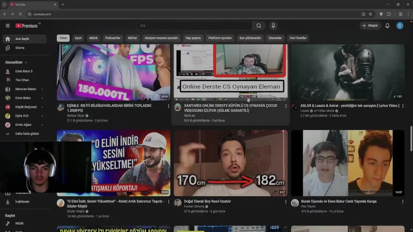
Task: Click the Oluştur create button
Action: click(x=370, y=26)
